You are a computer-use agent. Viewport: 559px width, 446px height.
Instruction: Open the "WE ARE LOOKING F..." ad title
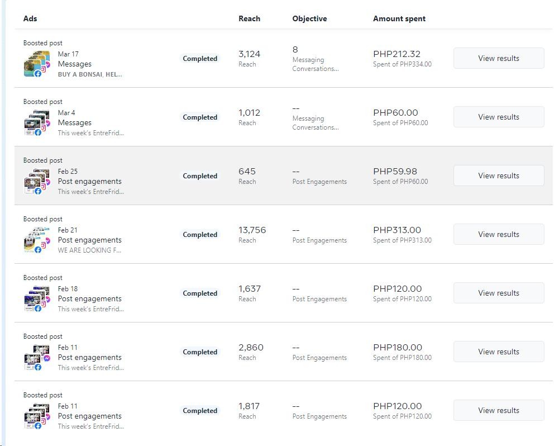[x=89, y=250]
